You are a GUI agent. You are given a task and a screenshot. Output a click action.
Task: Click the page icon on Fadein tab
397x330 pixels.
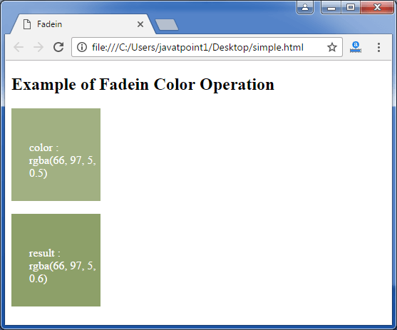27,24
